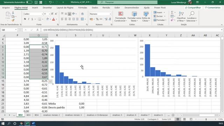The width and height of the screenshot is (224, 126).
Task: Click the Inserir cells button
Action: (159, 13)
